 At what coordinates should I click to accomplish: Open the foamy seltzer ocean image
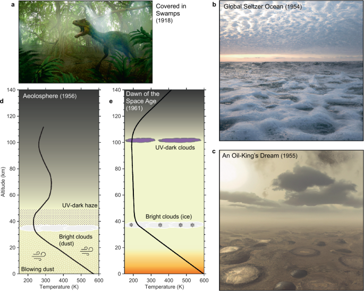coord(291,71)
